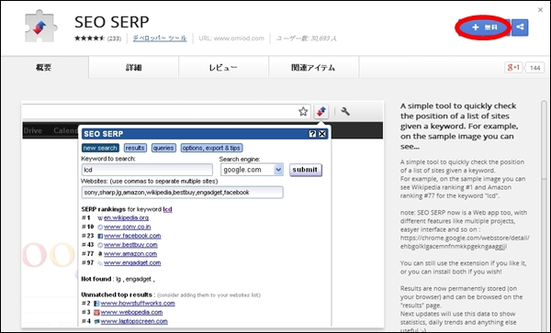
Task: Click the 'Unmatched top results' heading
Action: [x=117, y=294]
